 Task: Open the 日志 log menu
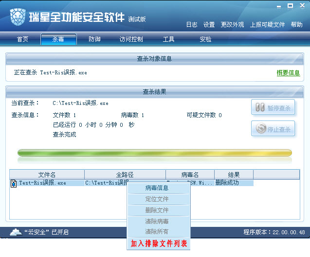tap(192, 25)
